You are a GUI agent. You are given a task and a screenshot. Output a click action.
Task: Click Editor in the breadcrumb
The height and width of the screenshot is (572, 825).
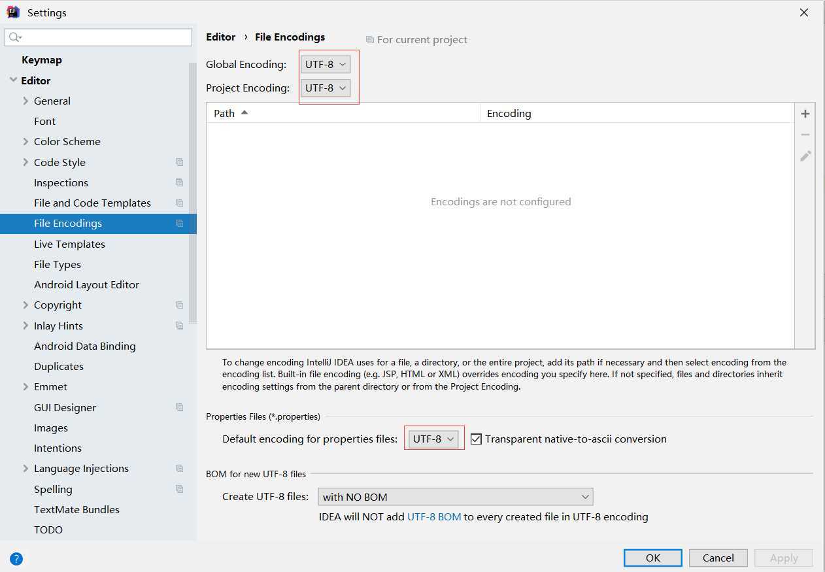tap(221, 37)
